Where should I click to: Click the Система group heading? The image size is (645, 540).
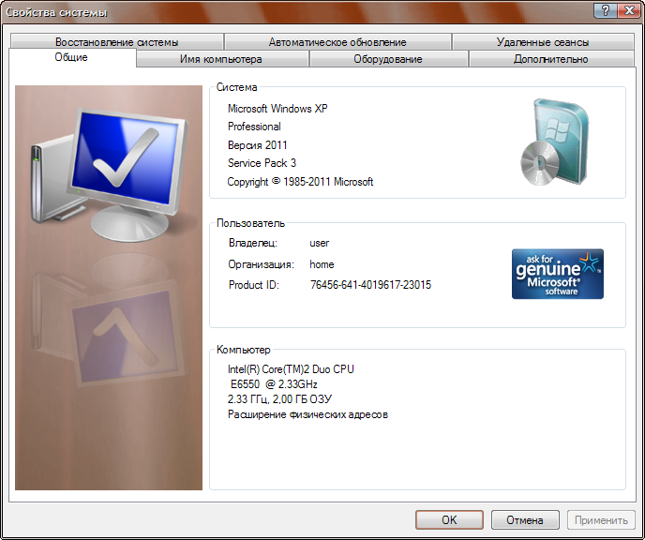236,87
